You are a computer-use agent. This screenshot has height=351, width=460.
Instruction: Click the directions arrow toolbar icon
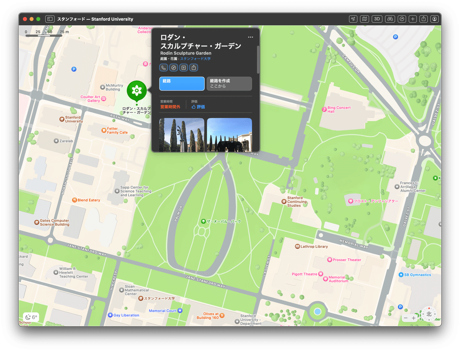pos(402,19)
